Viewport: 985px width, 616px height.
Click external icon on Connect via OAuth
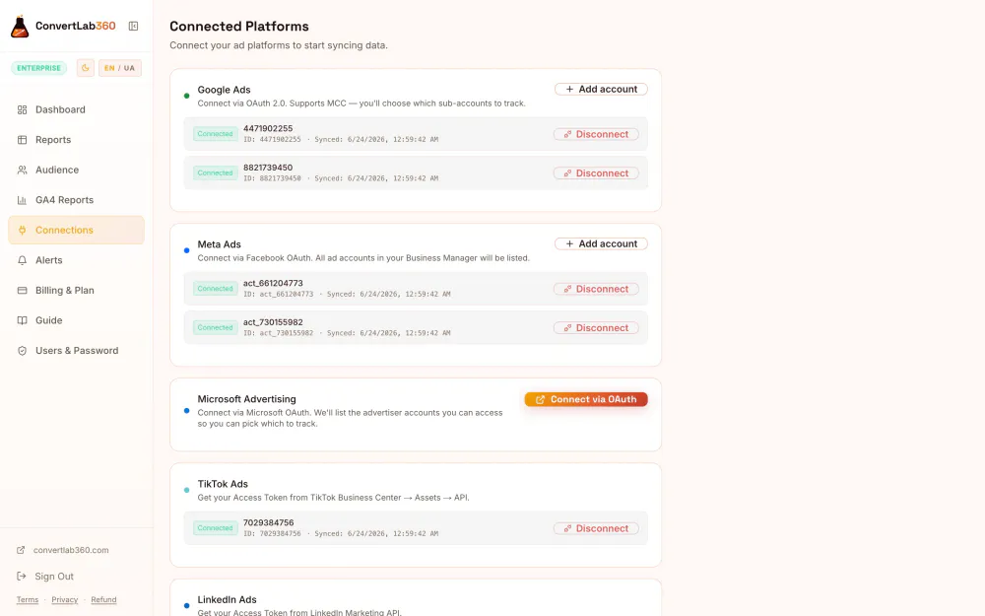540,400
